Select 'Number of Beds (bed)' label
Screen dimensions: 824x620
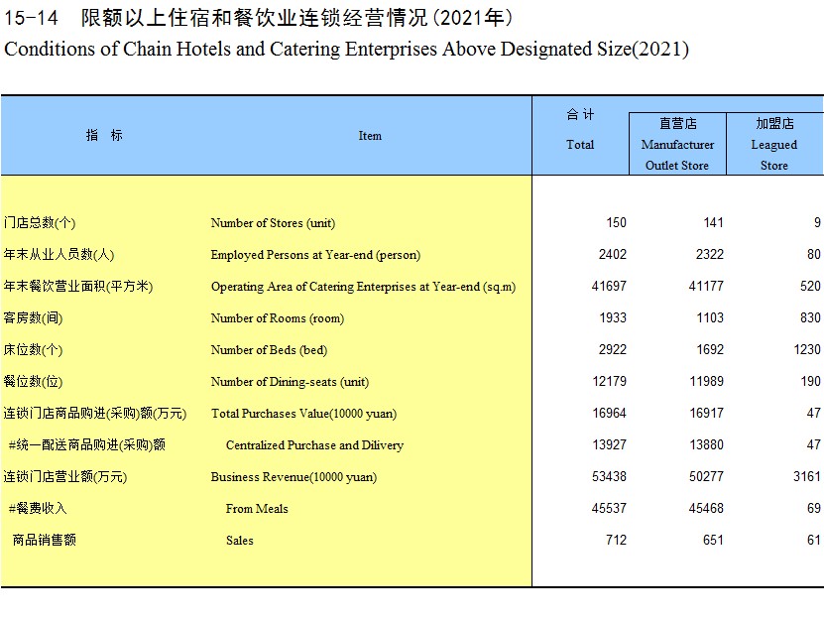[x=269, y=350]
